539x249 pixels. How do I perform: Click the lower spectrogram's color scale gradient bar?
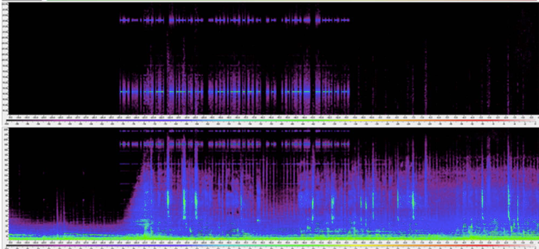pos(272,245)
